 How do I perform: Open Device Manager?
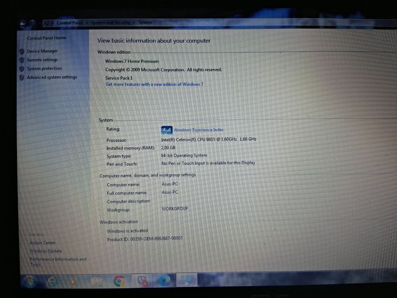pos(42,51)
